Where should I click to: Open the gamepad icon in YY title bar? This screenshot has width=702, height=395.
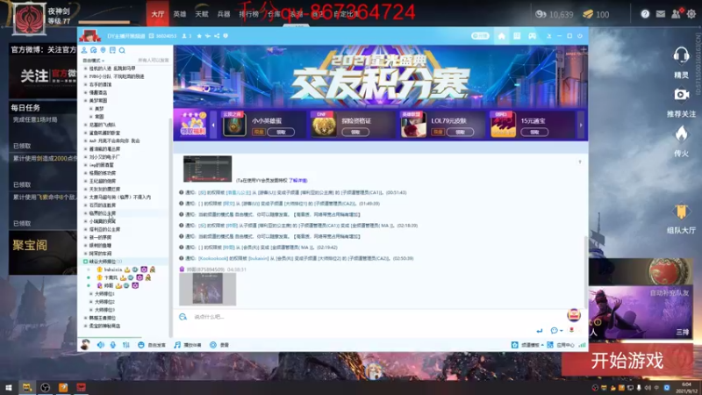tap(533, 36)
